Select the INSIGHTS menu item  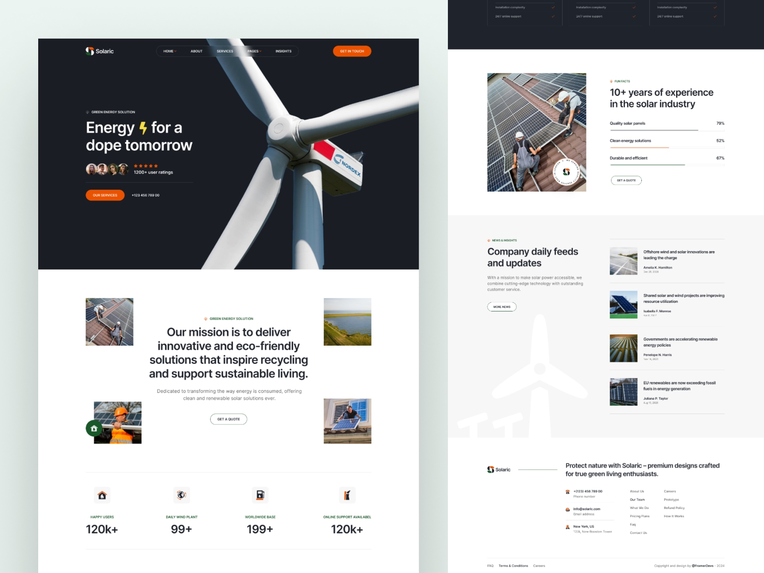coord(283,51)
